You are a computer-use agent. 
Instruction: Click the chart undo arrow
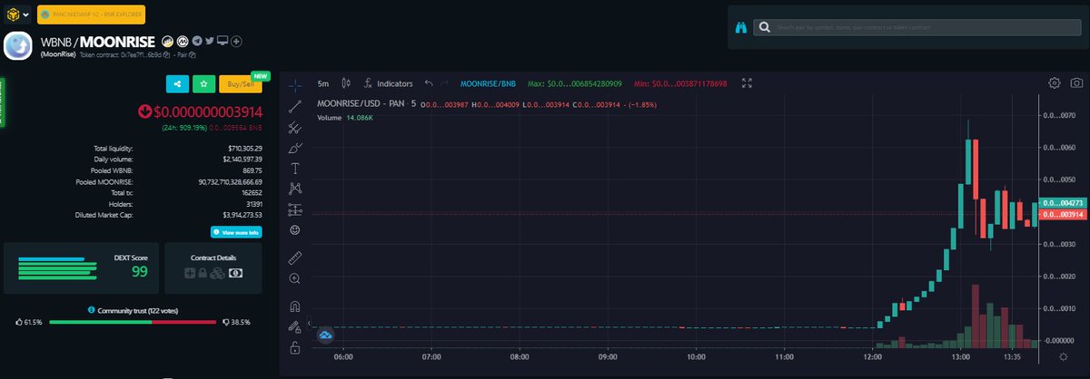click(x=428, y=83)
